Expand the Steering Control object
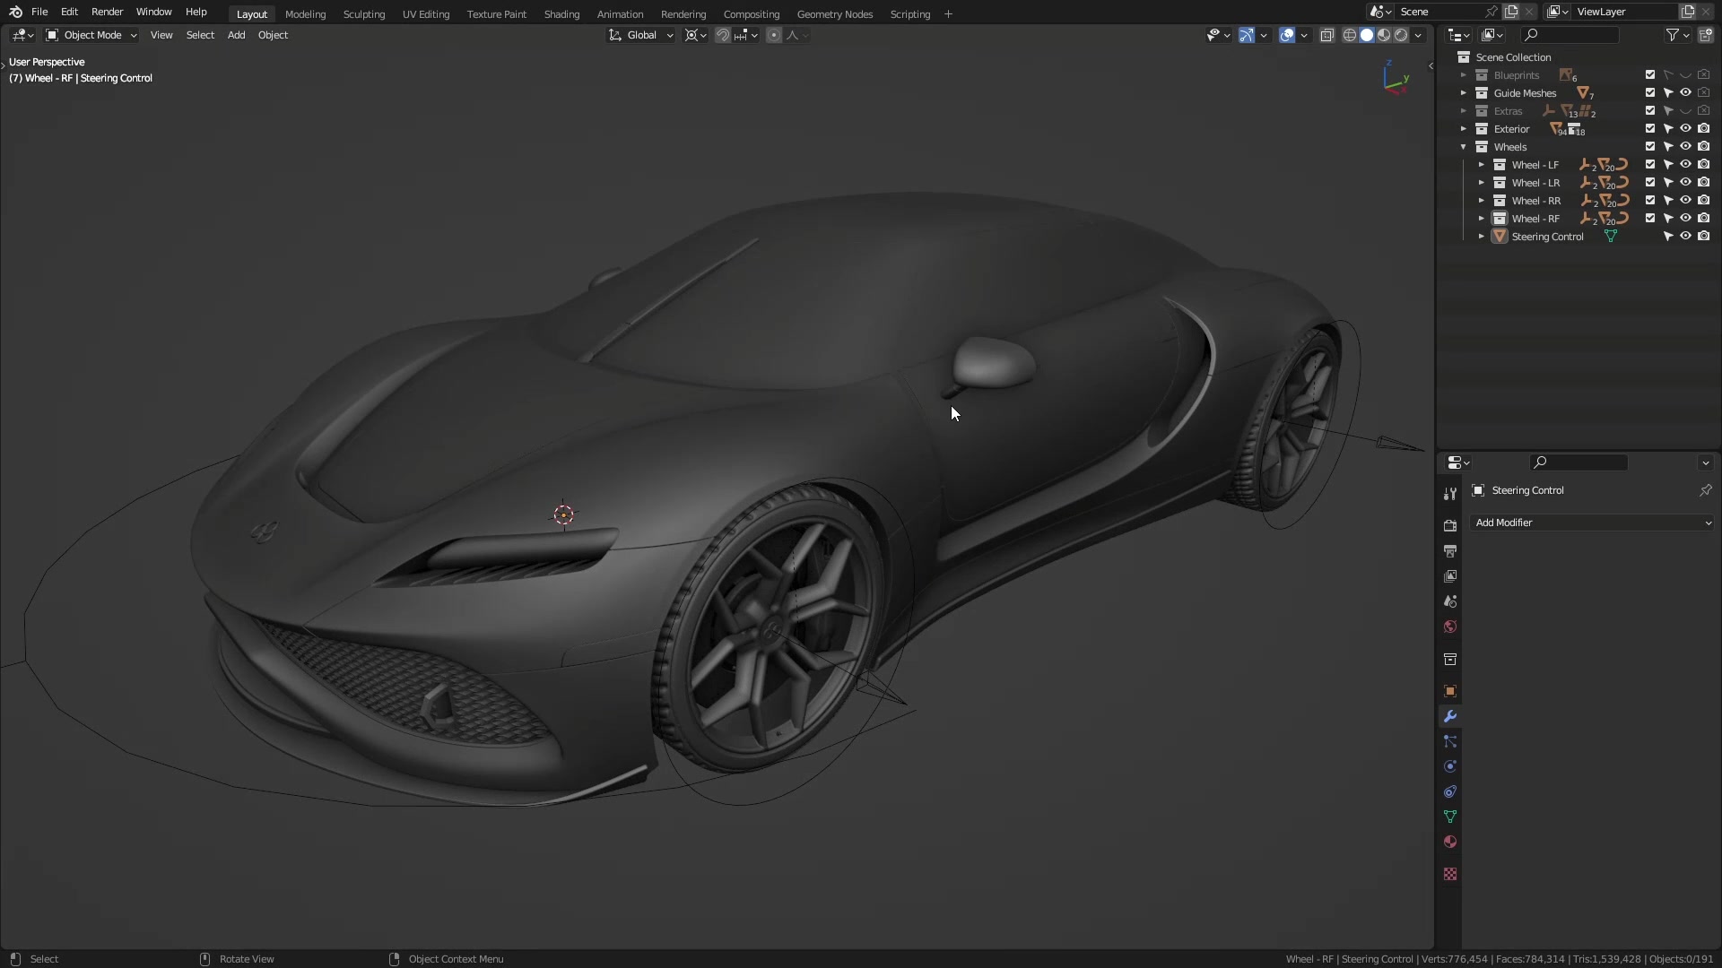This screenshot has height=968, width=1722. coord(1482,237)
